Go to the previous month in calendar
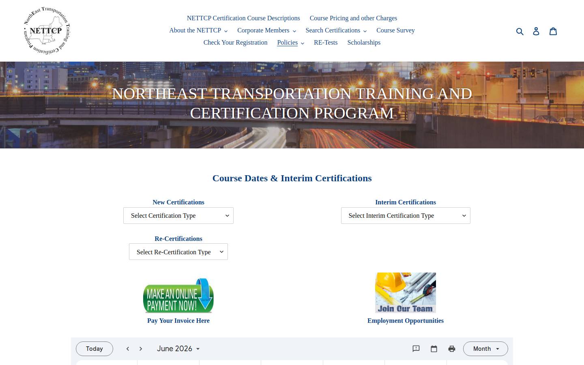The width and height of the screenshot is (584, 365). click(128, 349)
